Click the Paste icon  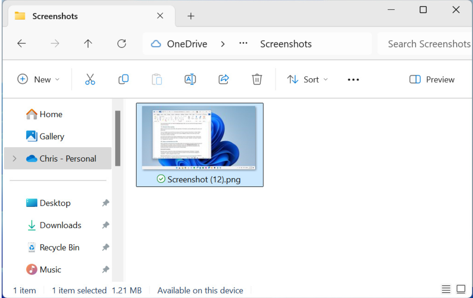click(x=157, y=79)
